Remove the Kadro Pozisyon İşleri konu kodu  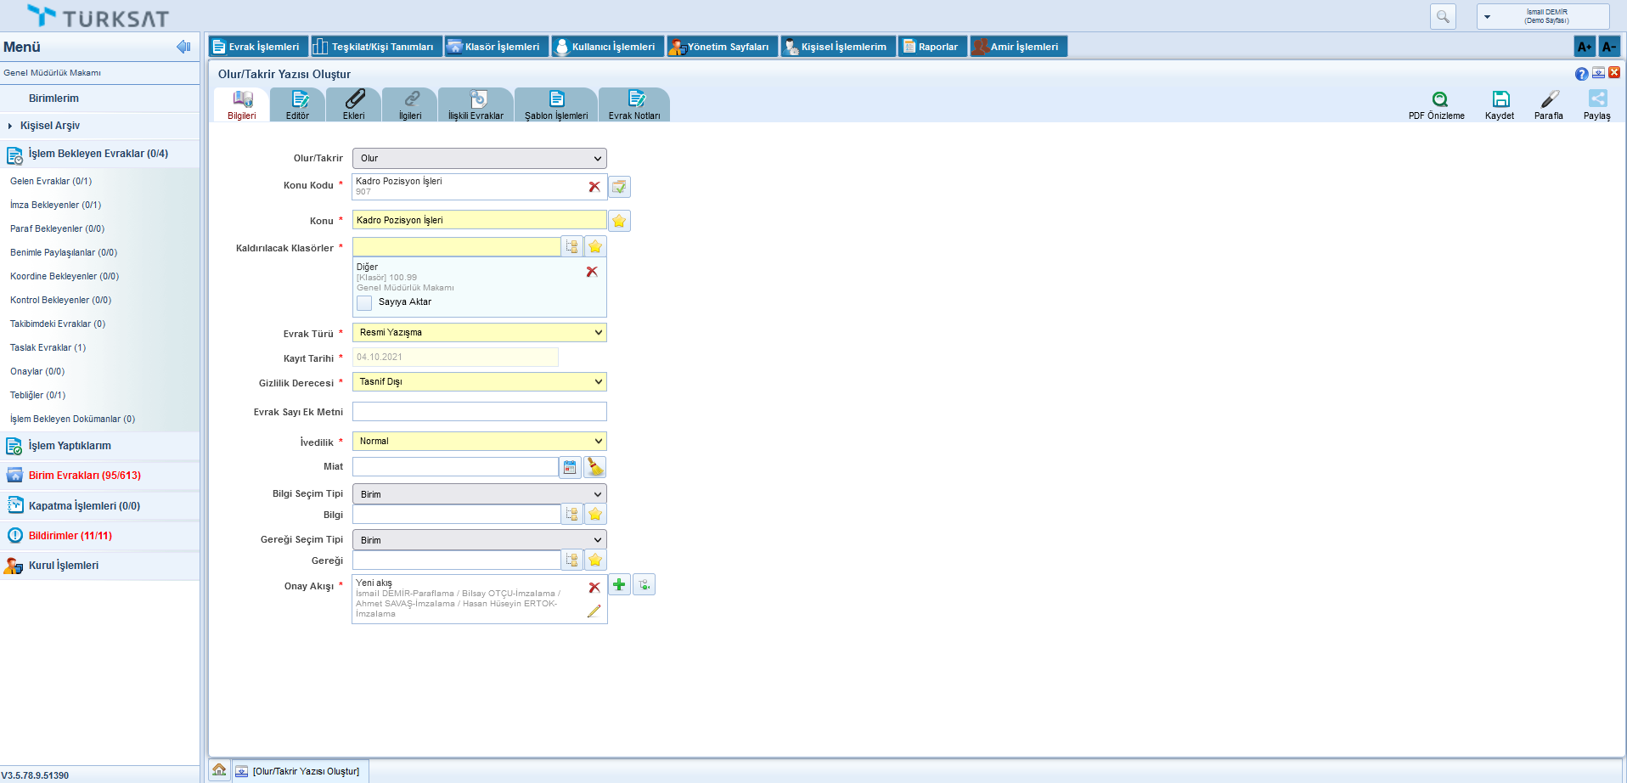click(594, 187)
